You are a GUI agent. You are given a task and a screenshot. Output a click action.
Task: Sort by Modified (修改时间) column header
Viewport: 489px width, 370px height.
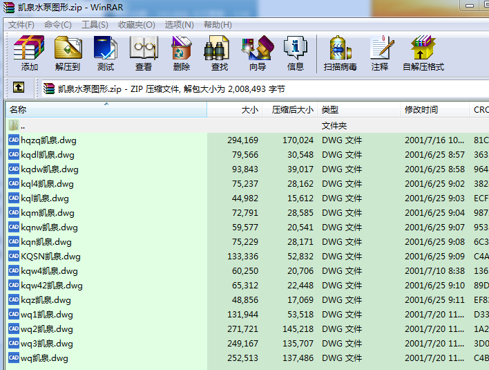click(x=434, y=109)
